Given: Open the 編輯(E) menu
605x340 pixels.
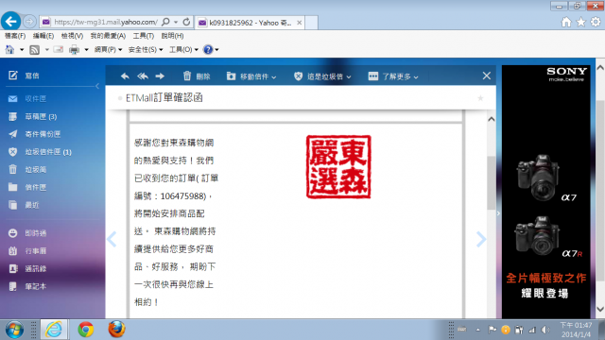Looking at the screenshot, I should click(43, 36).
